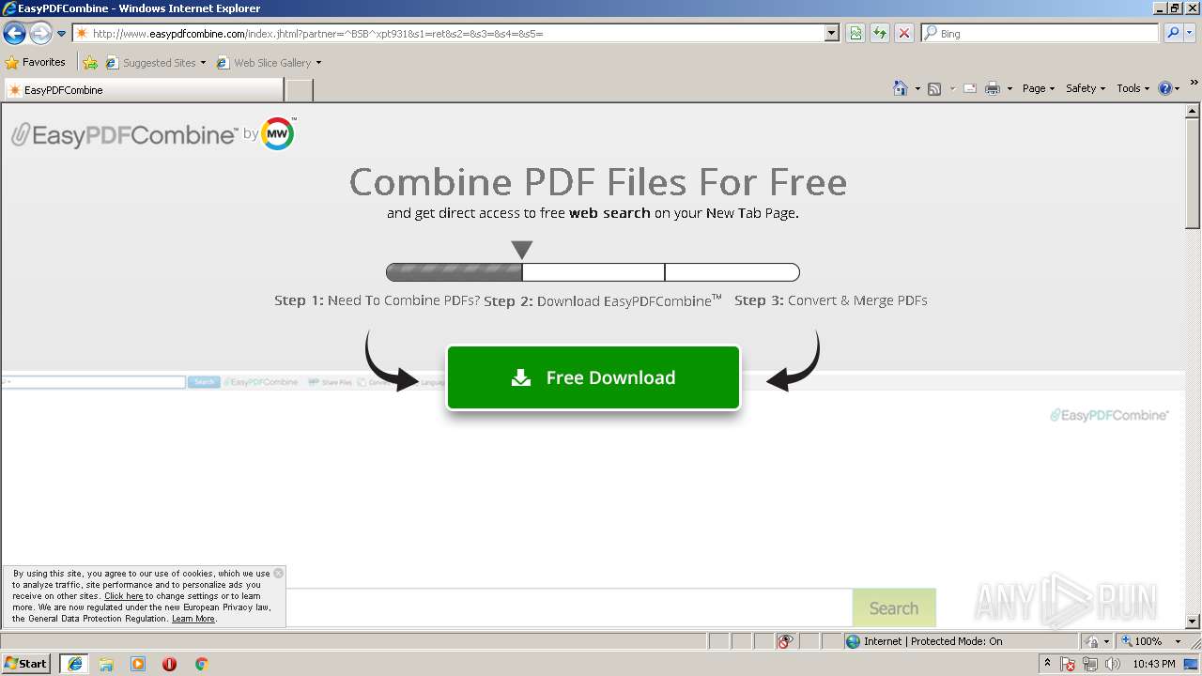Click the EasyPDFCombine logo
The image size is (1202, 676).
click(x=123, y=135)
